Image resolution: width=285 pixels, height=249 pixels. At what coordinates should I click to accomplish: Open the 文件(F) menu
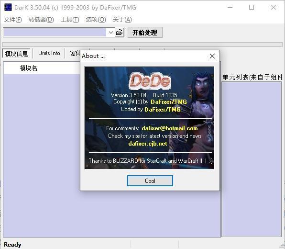click(x=13, y=20)
